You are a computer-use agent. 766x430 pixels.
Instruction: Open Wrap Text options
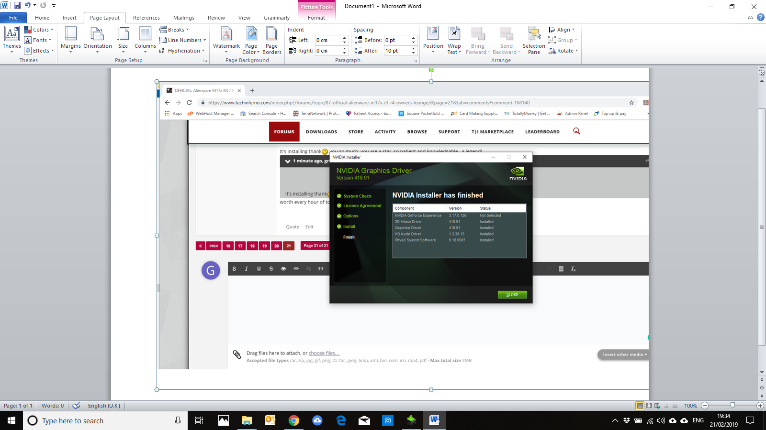click(x=454, y=40)
